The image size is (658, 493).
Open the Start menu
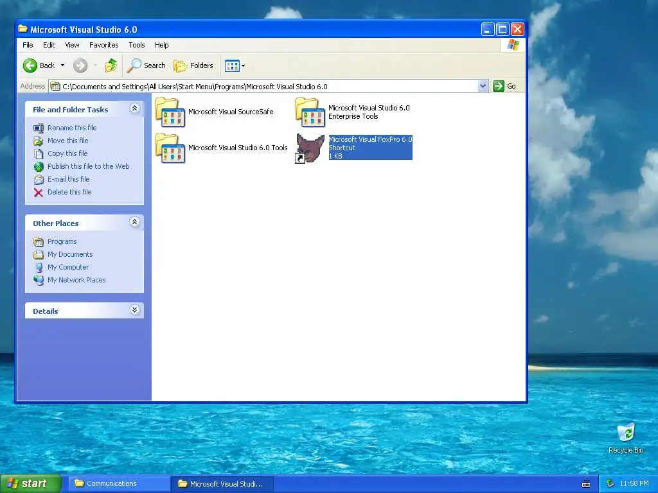click(30, 484)
